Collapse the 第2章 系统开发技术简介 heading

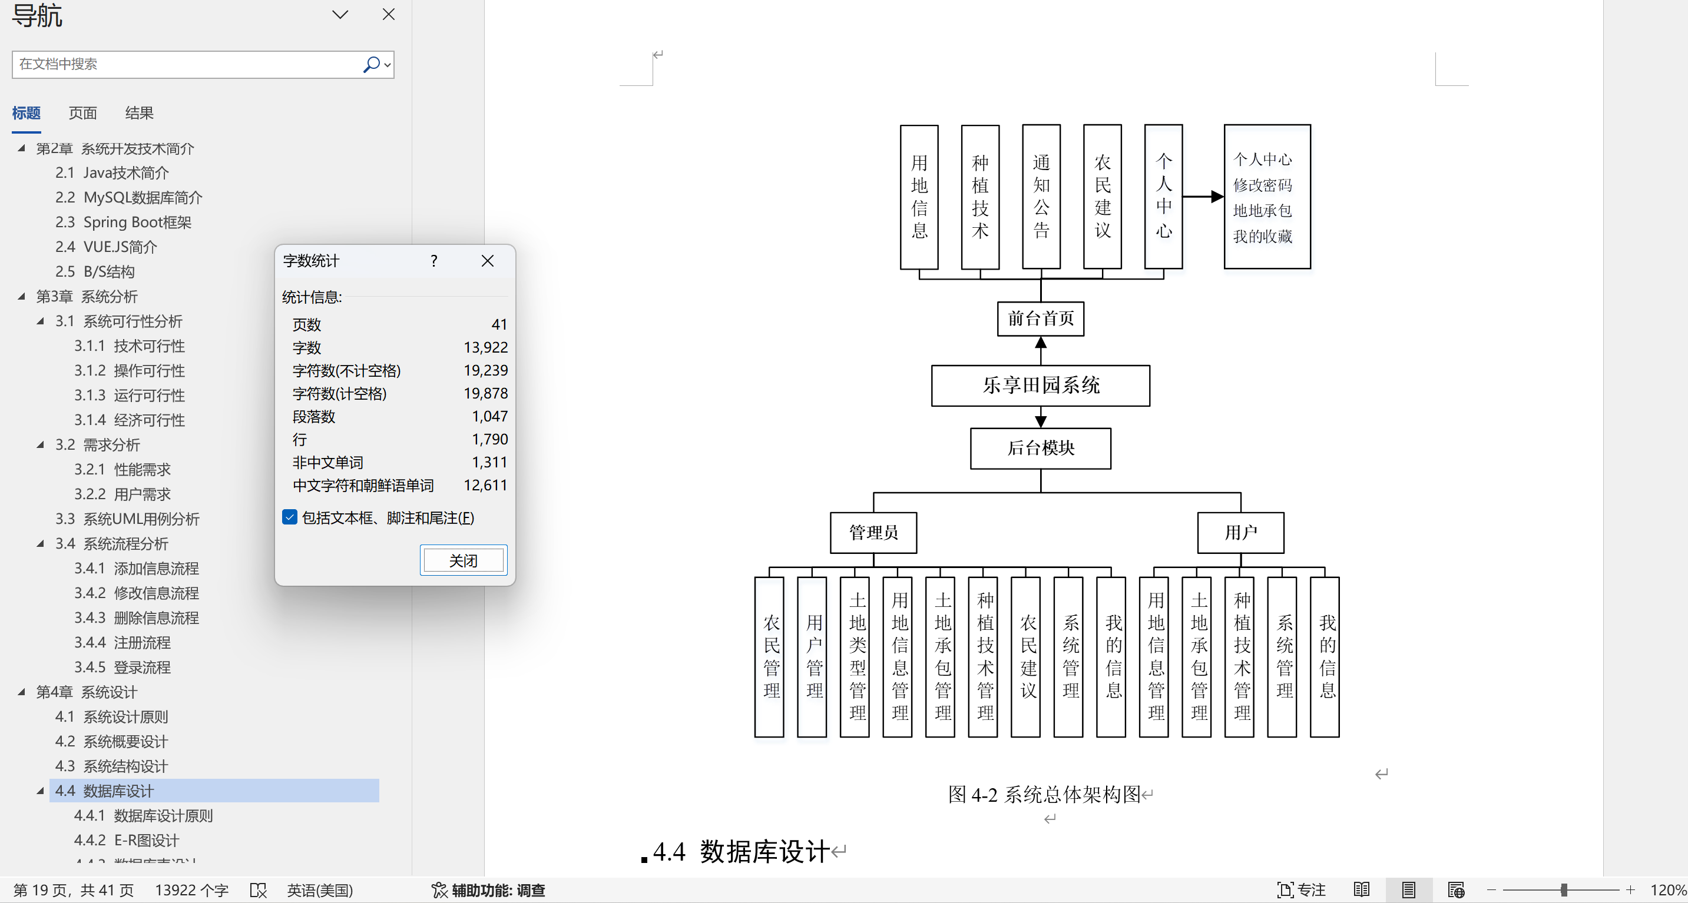(22, 148)
